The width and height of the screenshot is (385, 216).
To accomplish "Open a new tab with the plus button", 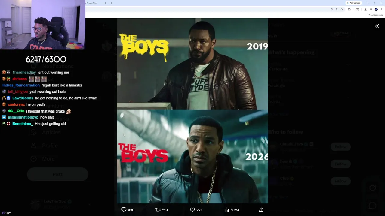I will coord(111,3).
